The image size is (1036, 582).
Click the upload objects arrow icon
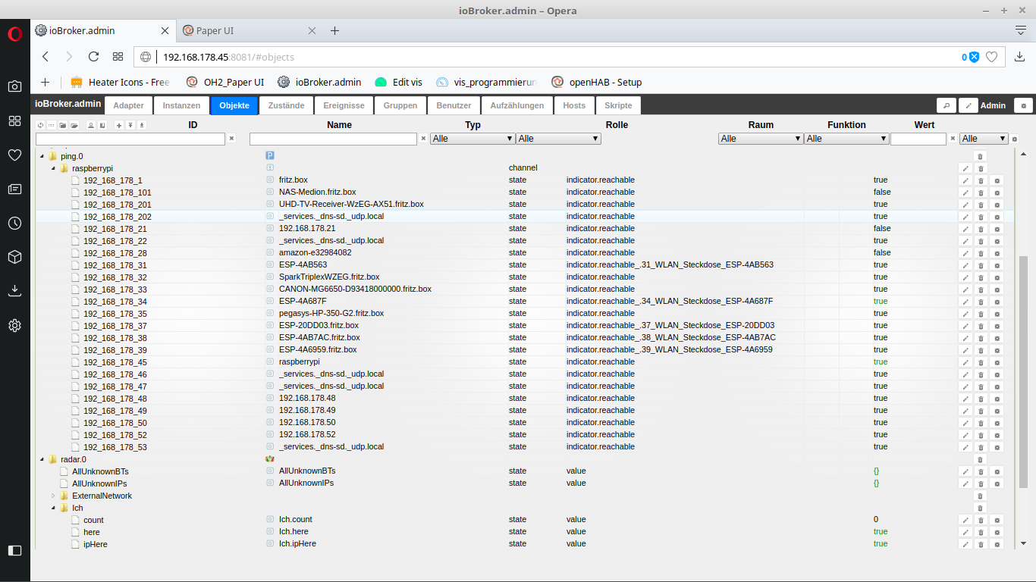130,125
